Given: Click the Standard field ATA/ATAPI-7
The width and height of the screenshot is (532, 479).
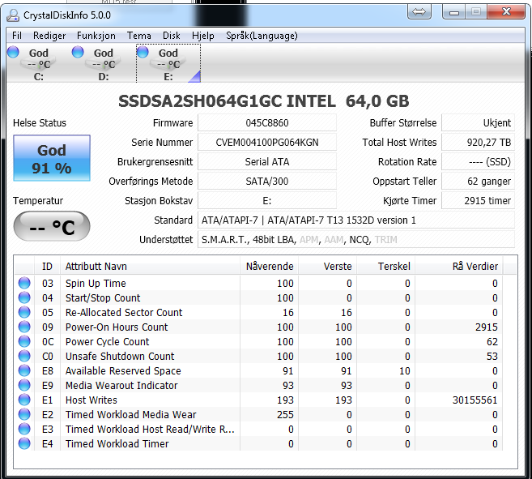Looking at the screenshot, I should 356,220.
